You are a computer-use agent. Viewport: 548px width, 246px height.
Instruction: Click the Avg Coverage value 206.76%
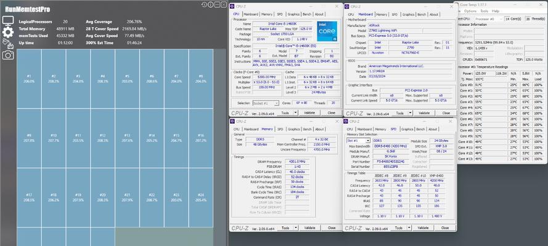(134, 22)
